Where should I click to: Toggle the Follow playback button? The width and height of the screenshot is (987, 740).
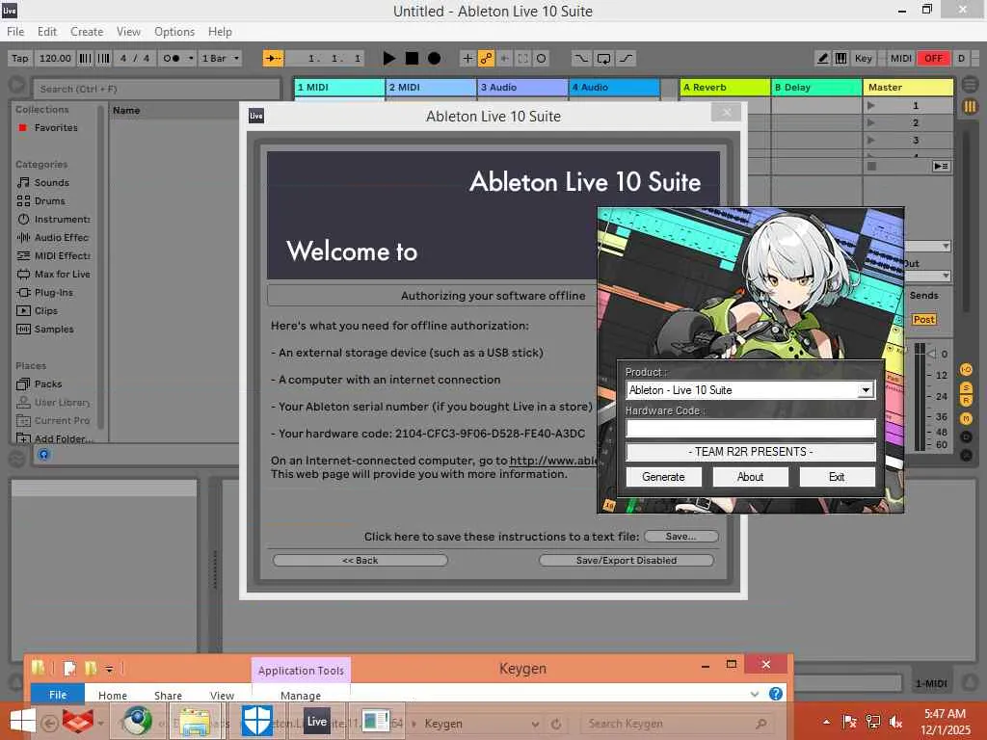(x=273, y=59)
